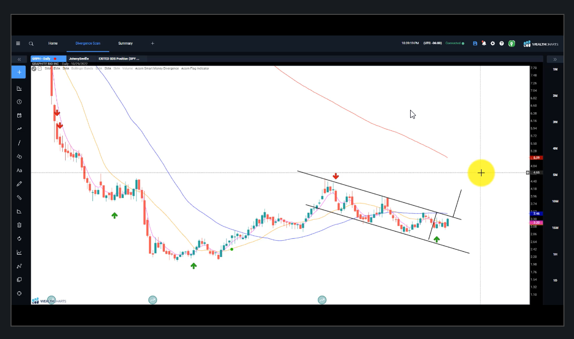Set timeframe to 4M

[x=555, y=149]
